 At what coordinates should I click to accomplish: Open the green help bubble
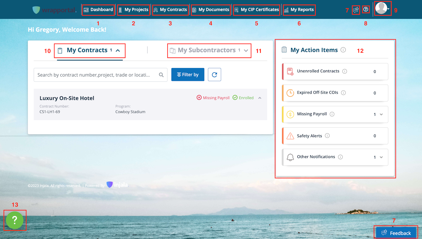point(15,220)
